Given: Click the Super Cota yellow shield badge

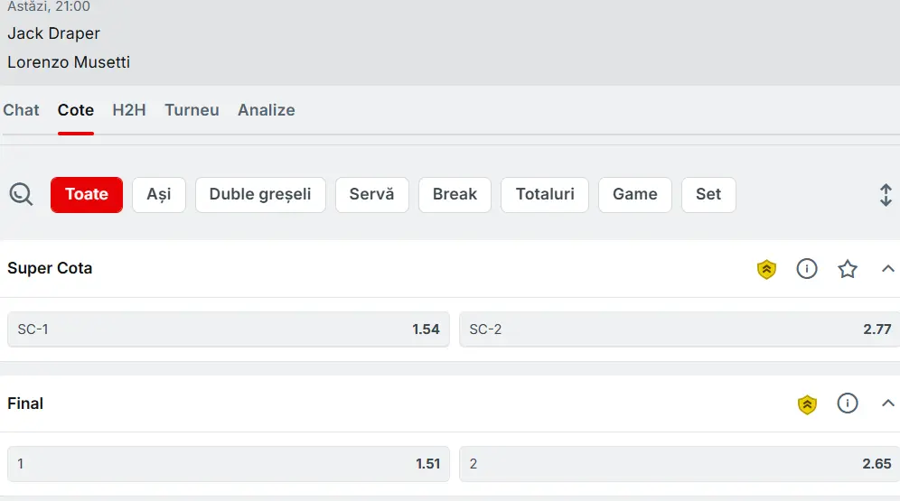Looking at the screenshot, I should 766,269.
